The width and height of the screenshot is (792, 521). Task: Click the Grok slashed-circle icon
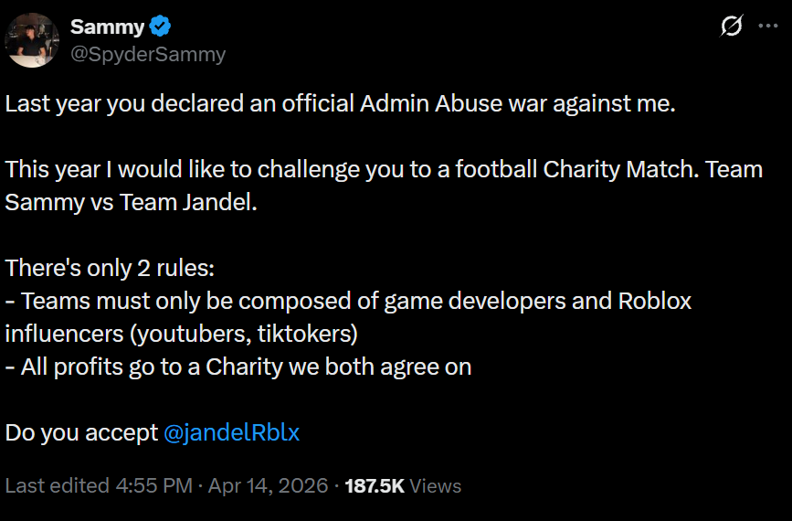(x=731, y=27)
